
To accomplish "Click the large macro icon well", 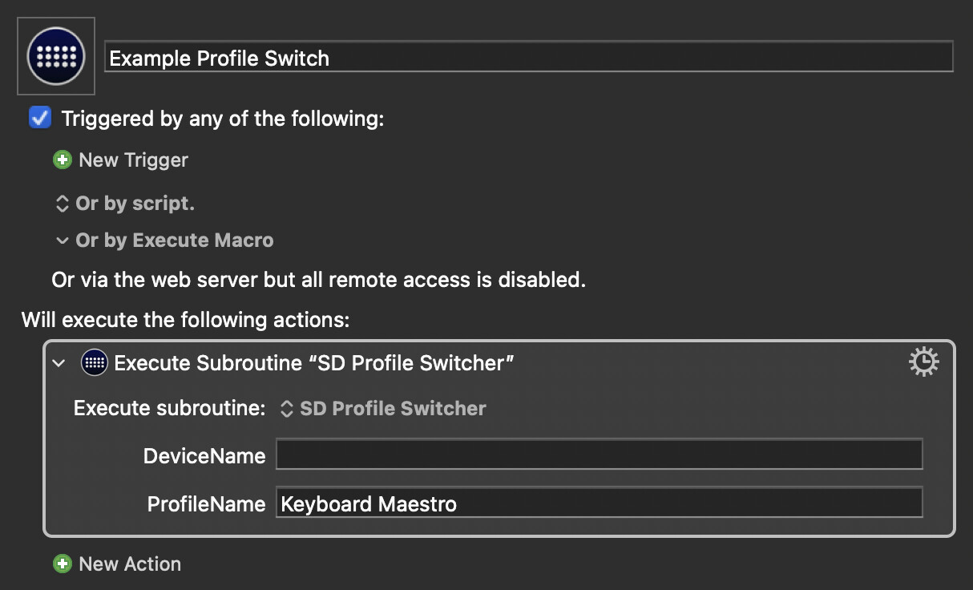I will 56,56.
